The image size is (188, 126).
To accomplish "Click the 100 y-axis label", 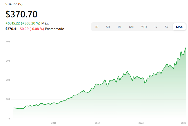I will tap(8, 99).
